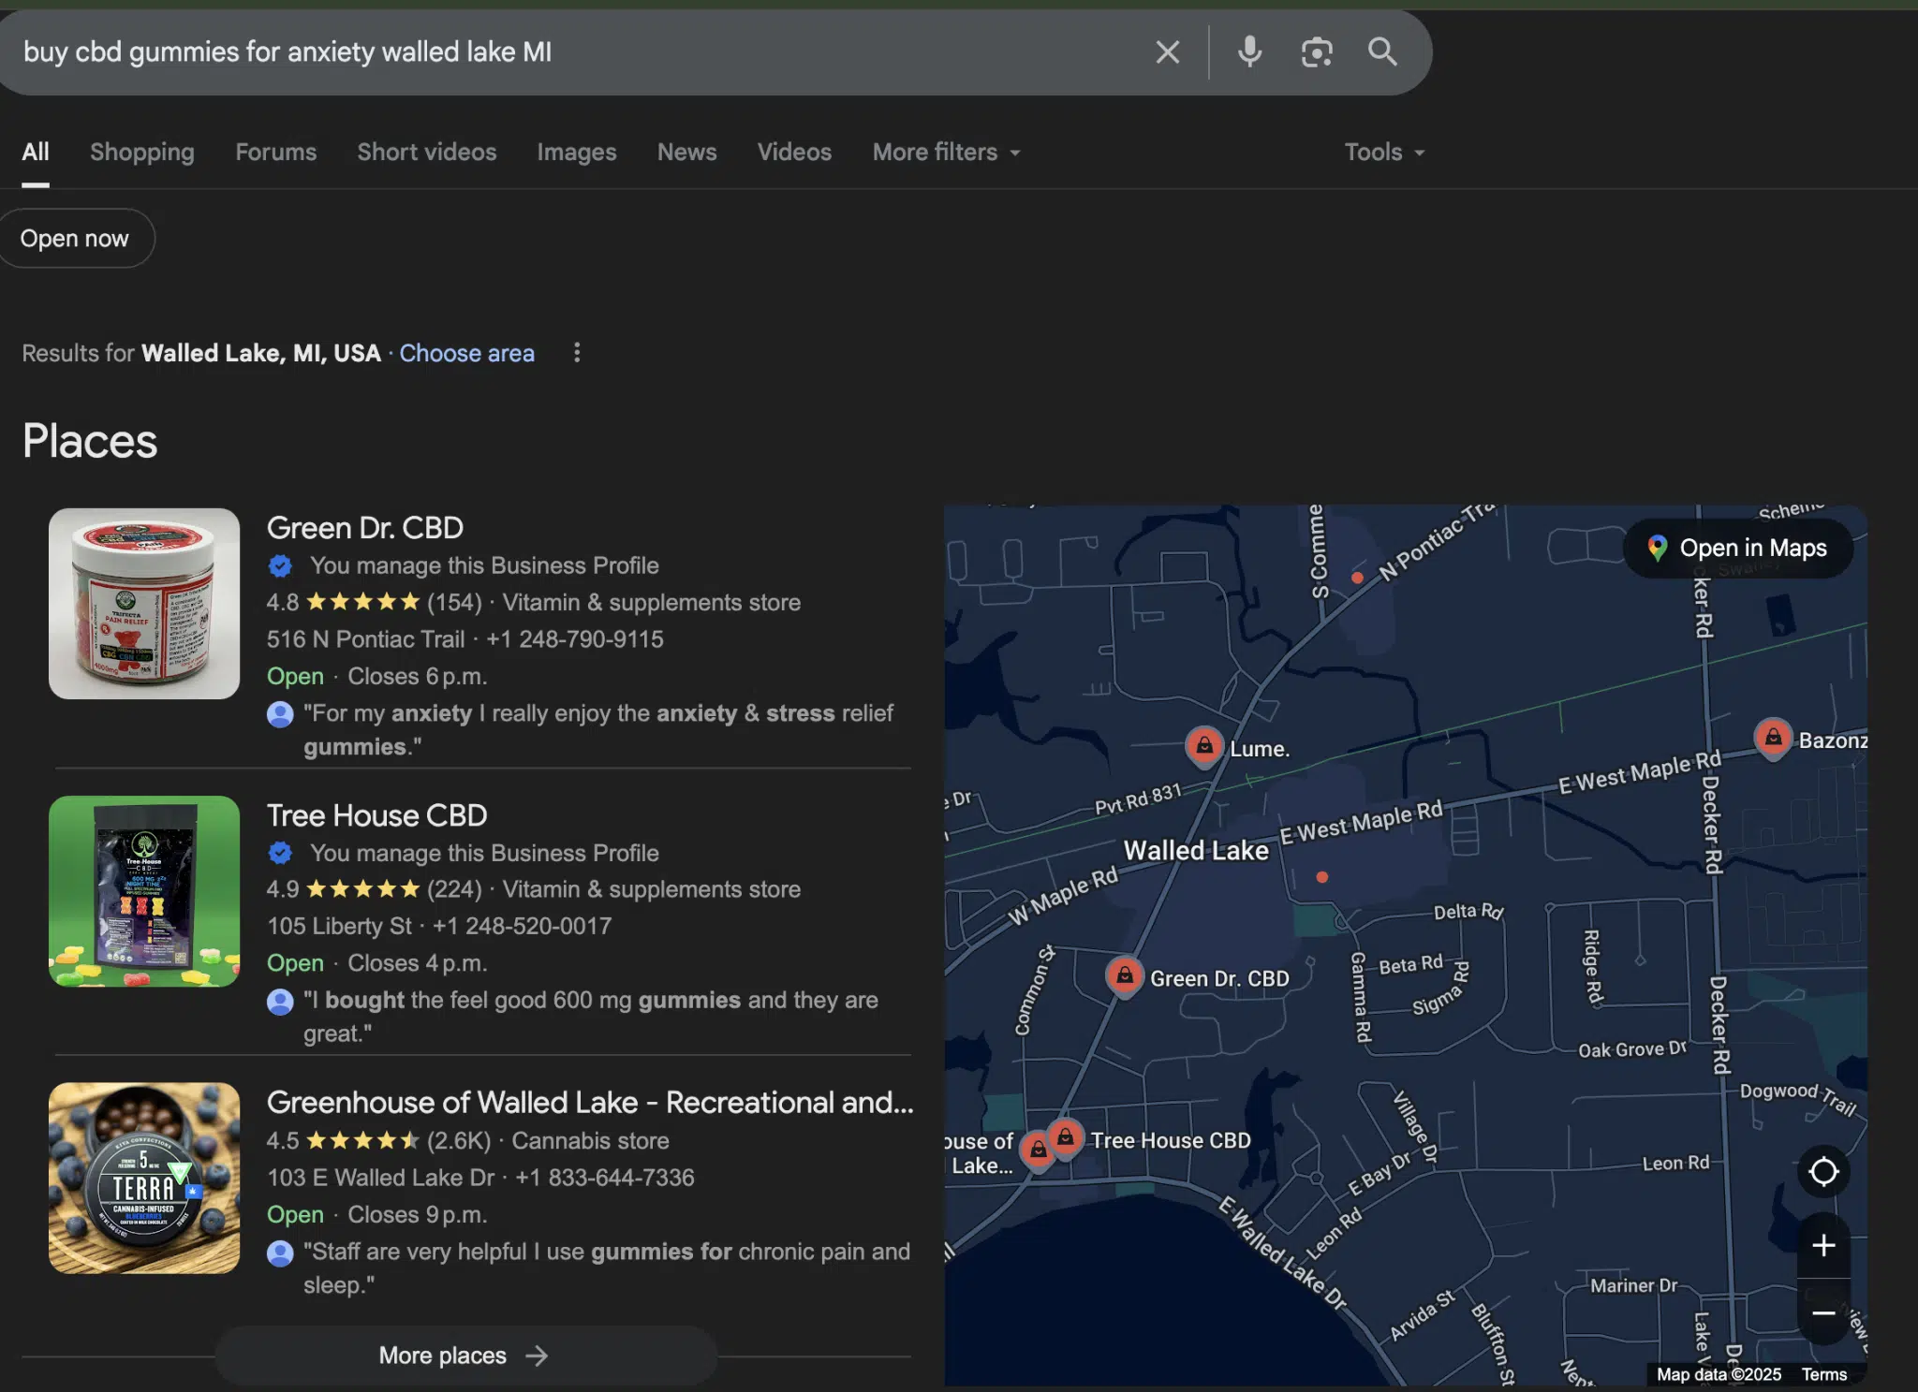Switch to the News tab
The width and height of the screenshot is (1918, 1392).
pos(687,152)
